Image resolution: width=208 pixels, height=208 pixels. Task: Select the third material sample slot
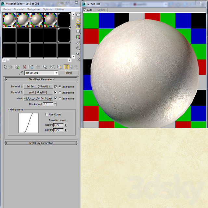(37, 20)
